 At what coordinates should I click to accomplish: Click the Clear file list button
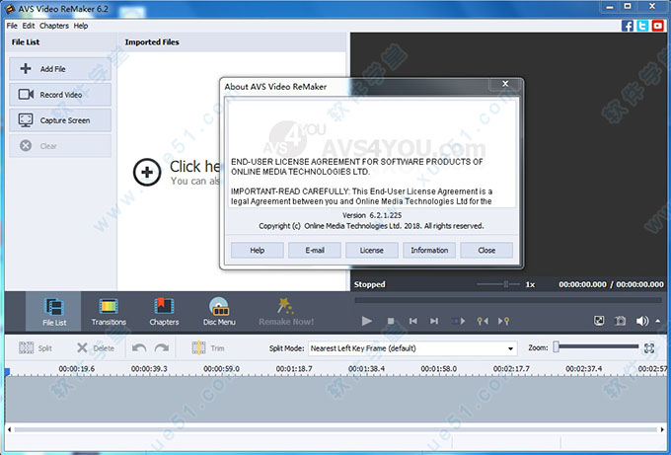point(60,146)
